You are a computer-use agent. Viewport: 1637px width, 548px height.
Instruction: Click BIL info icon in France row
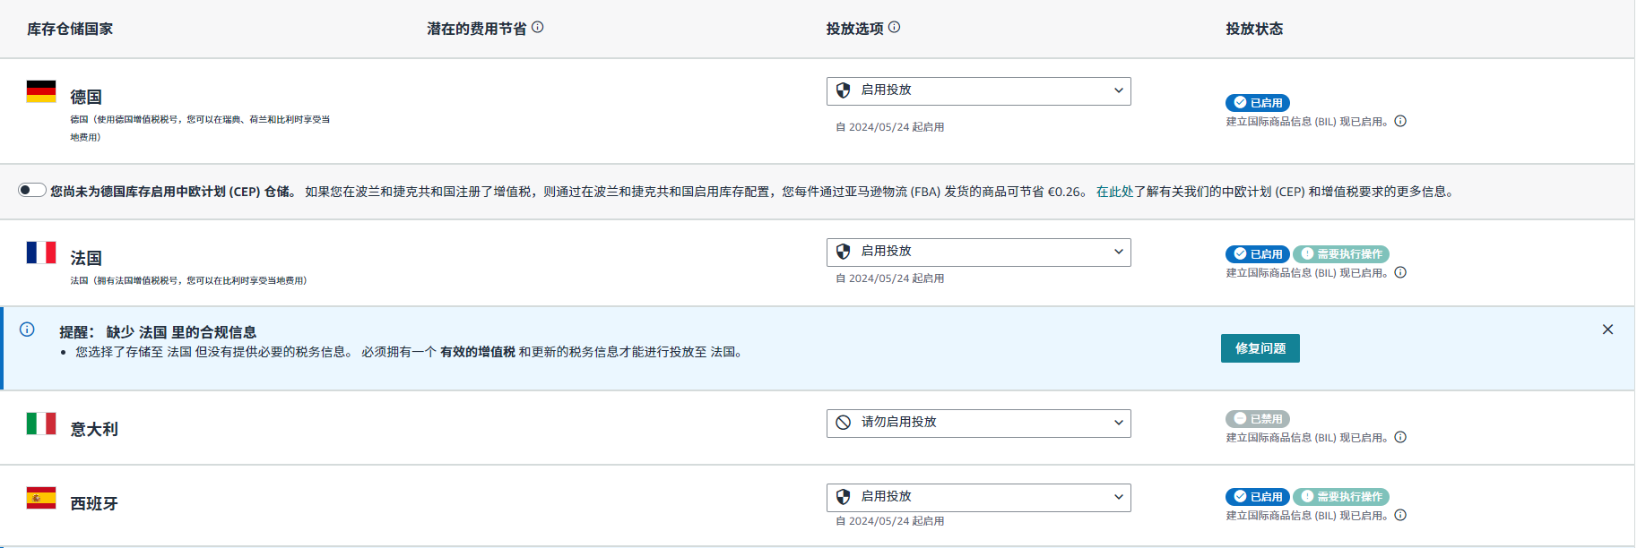(1400, 272)
